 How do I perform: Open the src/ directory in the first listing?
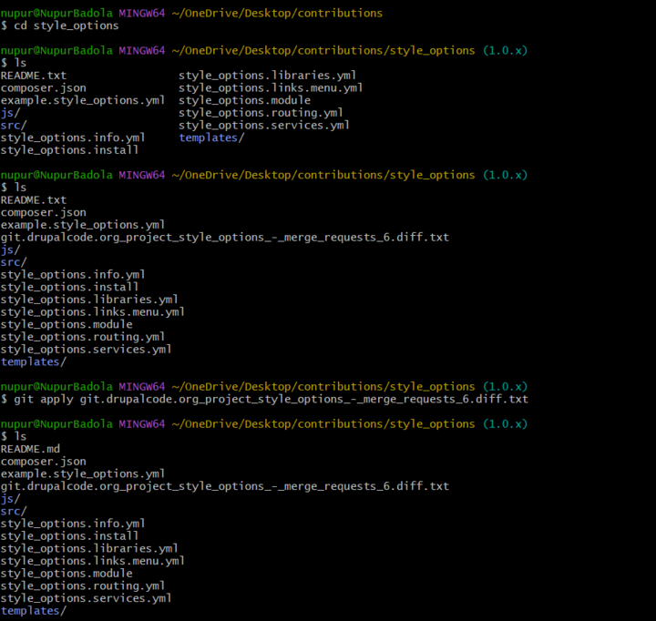[14, 125]
